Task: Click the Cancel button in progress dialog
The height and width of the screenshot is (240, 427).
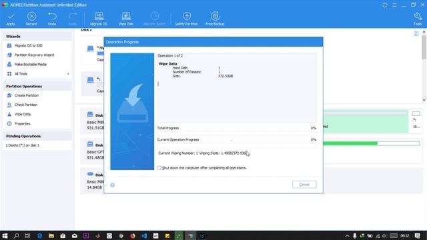Action: coord(304,185)
